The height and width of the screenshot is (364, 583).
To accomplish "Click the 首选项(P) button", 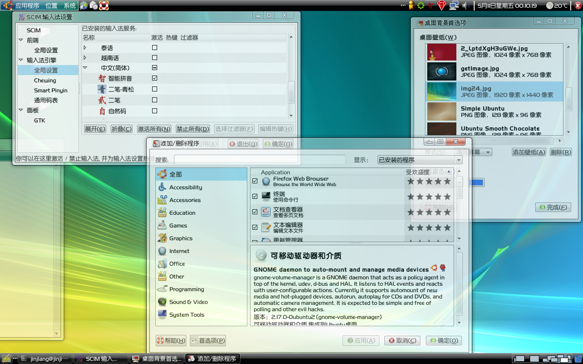I will pos(208,340).
